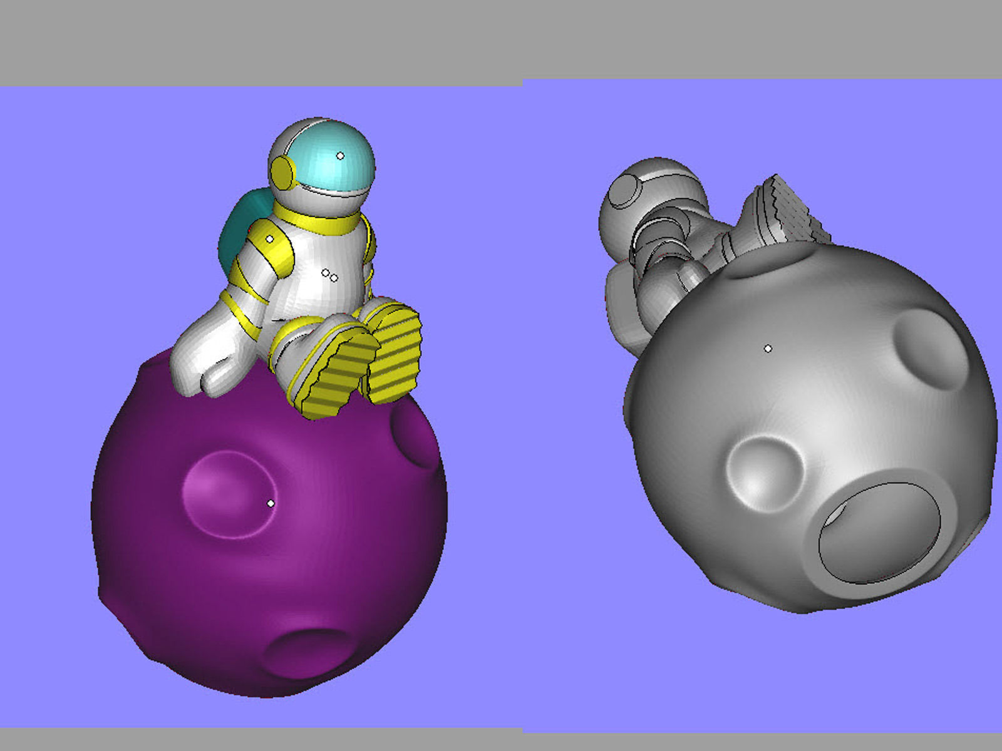Select the white point on the gray moon
Screen dimensions: 1002x751
(768, 349)
